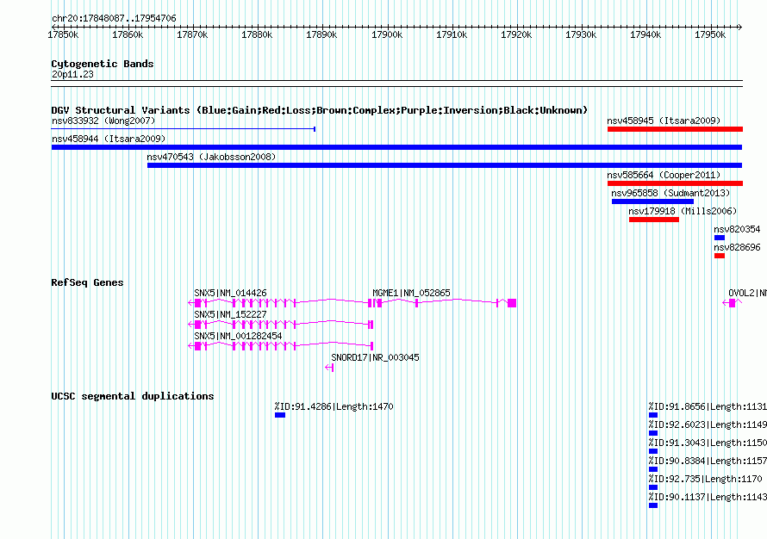Image resolution: width=767 pixels, height=539 pixels.
Task: Click the nsv828696 label
Action: tap(737, 247)
